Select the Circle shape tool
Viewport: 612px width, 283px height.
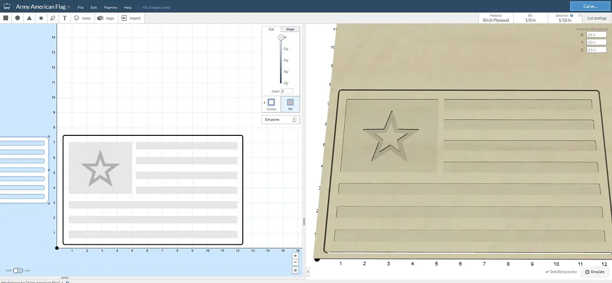(18, 18)
